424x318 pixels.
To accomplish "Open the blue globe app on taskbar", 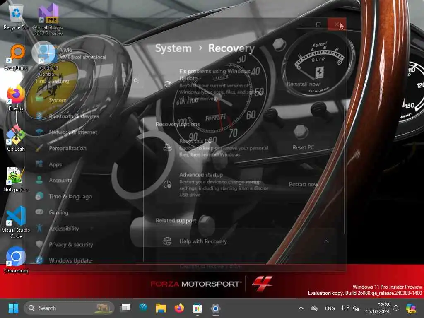I will point(143,308).
